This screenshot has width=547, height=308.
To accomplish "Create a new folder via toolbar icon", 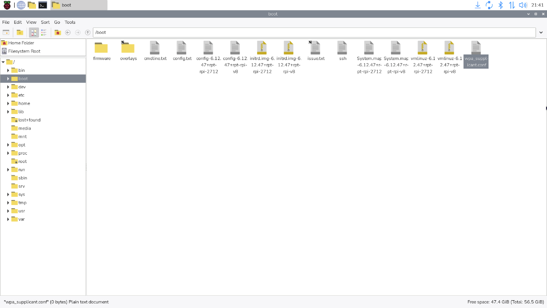I will pyautogui.click(x=20, y=32).
